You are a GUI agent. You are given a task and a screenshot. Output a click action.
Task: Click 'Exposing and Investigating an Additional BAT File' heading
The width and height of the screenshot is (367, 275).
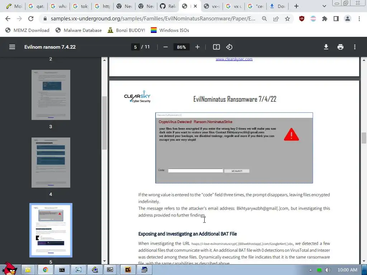[187, 234]
